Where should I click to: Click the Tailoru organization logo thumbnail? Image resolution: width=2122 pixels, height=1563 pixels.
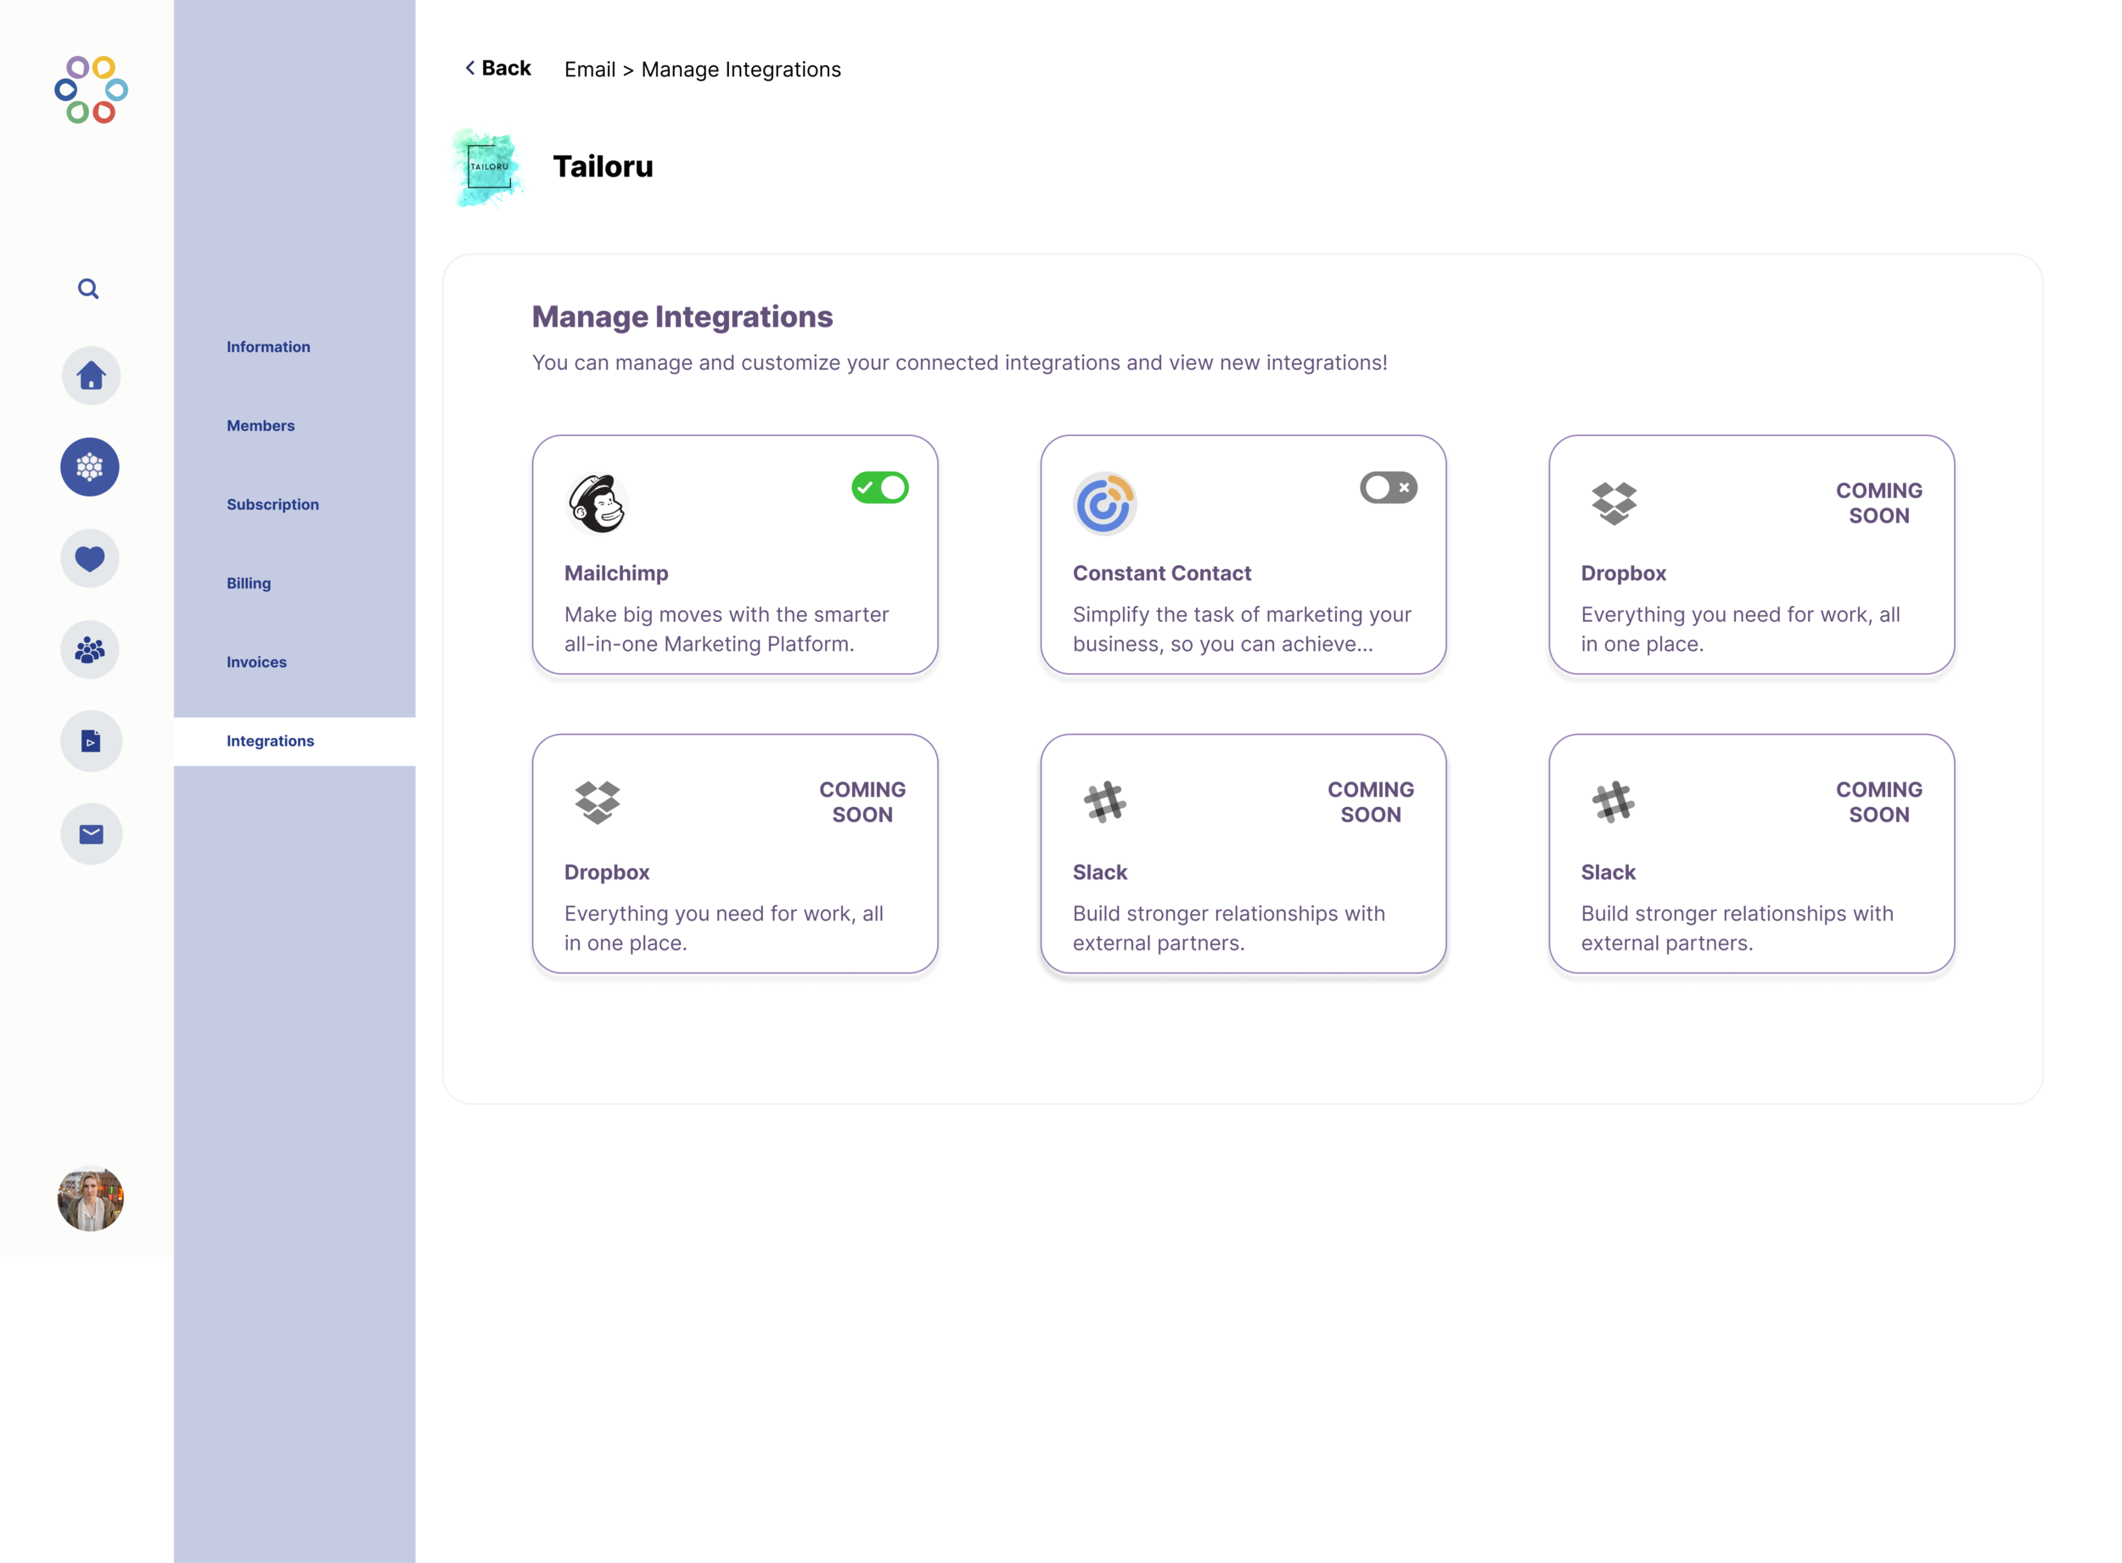tap(488, 167)
